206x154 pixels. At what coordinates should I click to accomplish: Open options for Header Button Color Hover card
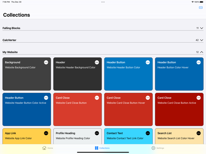(x=199, y=62)
